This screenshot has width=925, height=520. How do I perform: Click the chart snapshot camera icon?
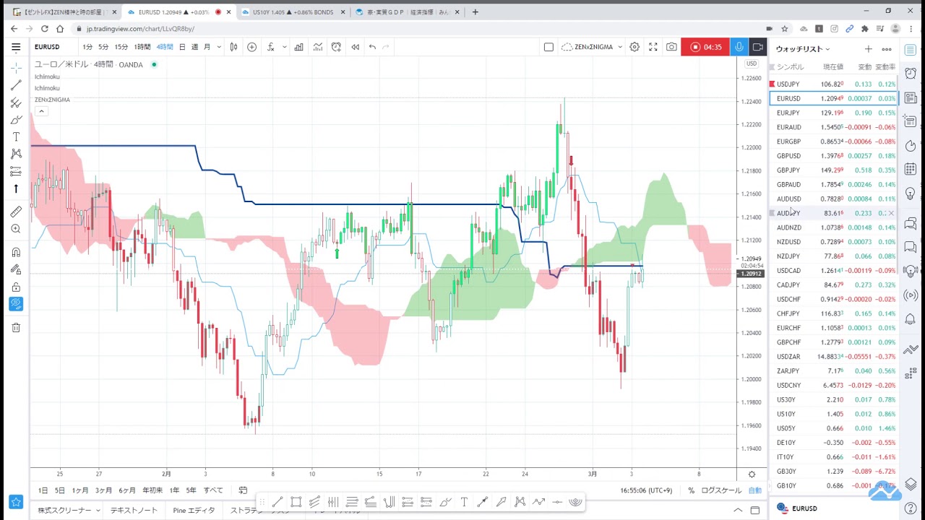(671, 47)
